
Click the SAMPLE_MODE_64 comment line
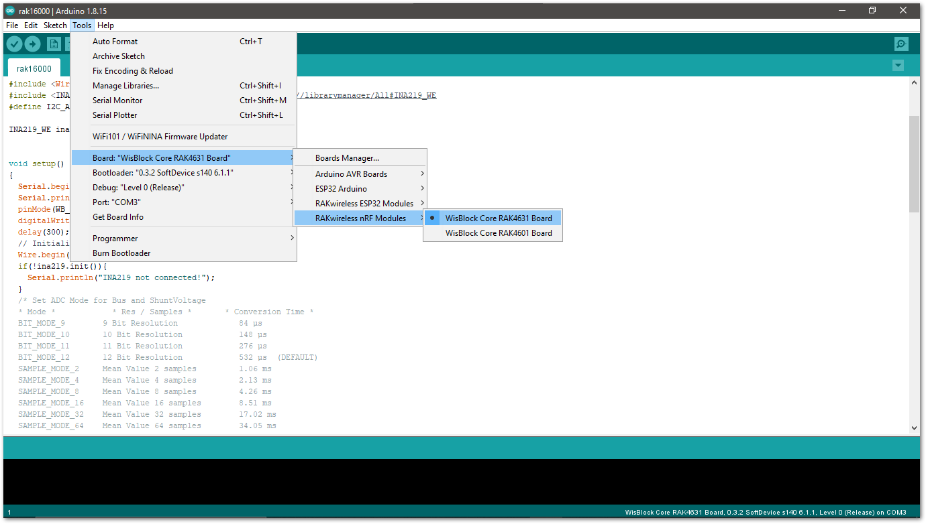tap(147, 425)
